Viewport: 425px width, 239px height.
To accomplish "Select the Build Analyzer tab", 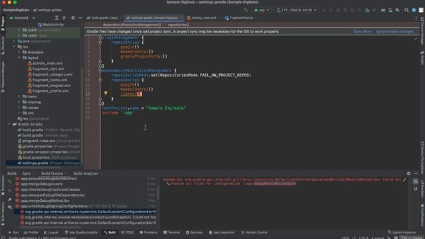I will coord(86,173).
